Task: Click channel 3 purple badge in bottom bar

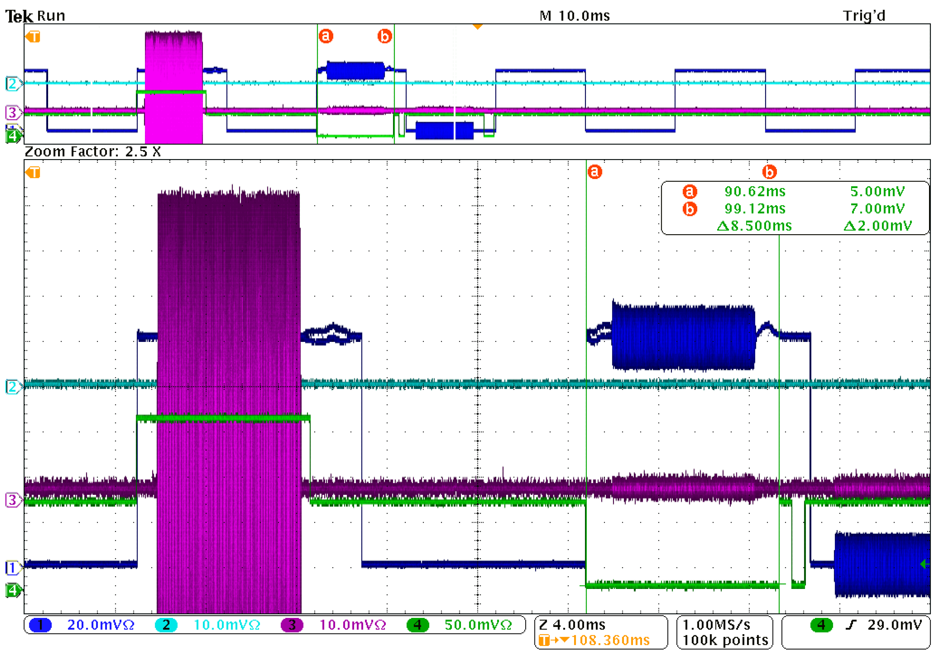Action: coord(292,625)
